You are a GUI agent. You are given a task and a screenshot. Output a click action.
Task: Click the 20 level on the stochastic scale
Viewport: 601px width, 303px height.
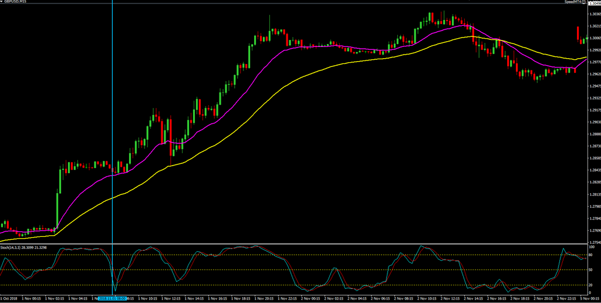coord(591,285)
